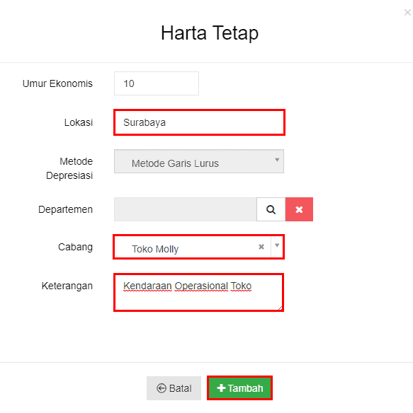
Task: Click the Tambah button
Action: coord(239,388)
